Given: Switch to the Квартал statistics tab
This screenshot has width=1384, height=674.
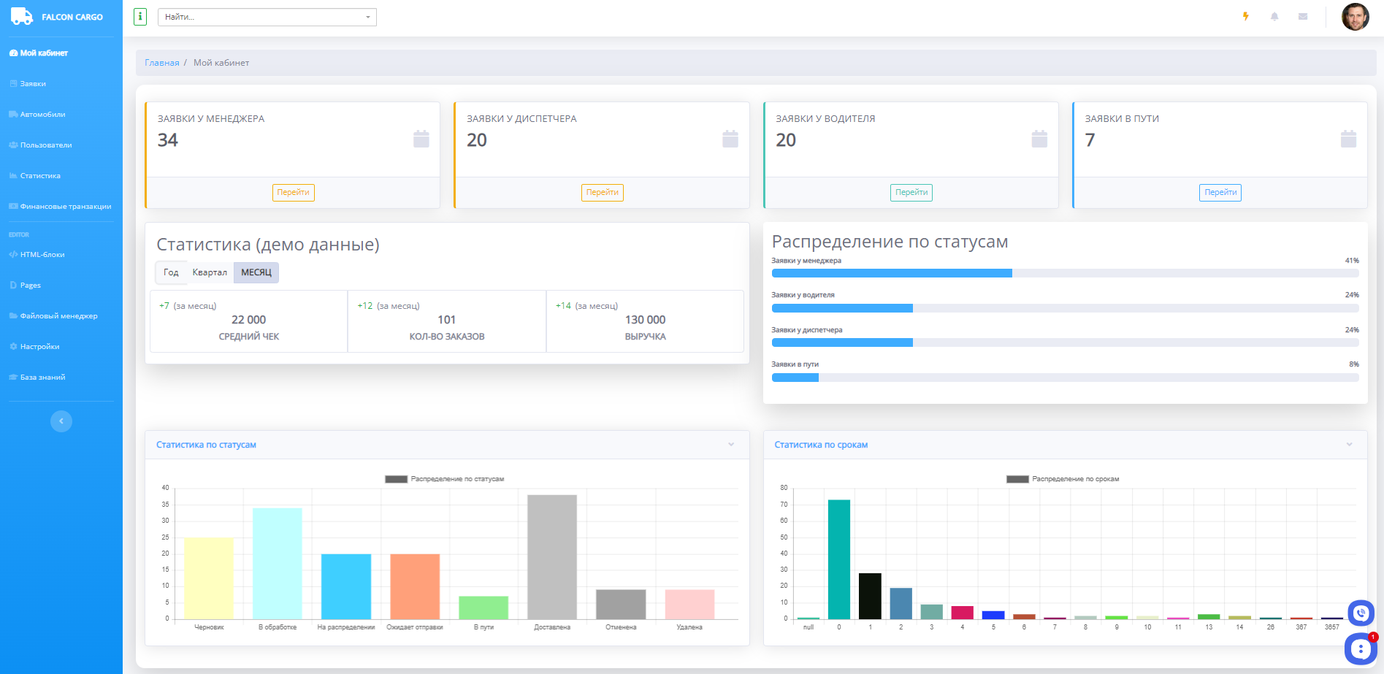Looking at the screenshot, I should coord(210,272).
